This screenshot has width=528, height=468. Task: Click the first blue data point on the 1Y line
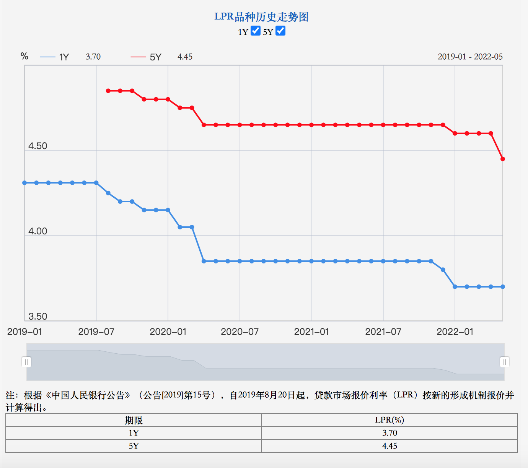[24, 182]
